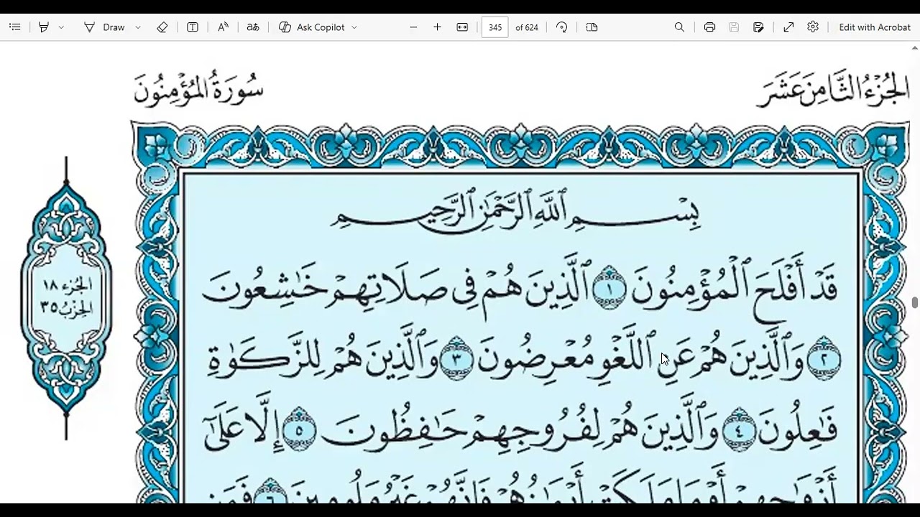920x517 pixels.
Task: Click the page number field showing 345
Action: coord(494,27)
